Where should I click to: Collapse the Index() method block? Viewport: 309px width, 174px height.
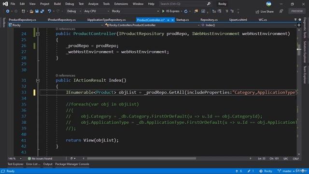(38, 81)
